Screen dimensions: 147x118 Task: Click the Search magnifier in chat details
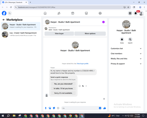pyautogui.click(x=130, y=40)
